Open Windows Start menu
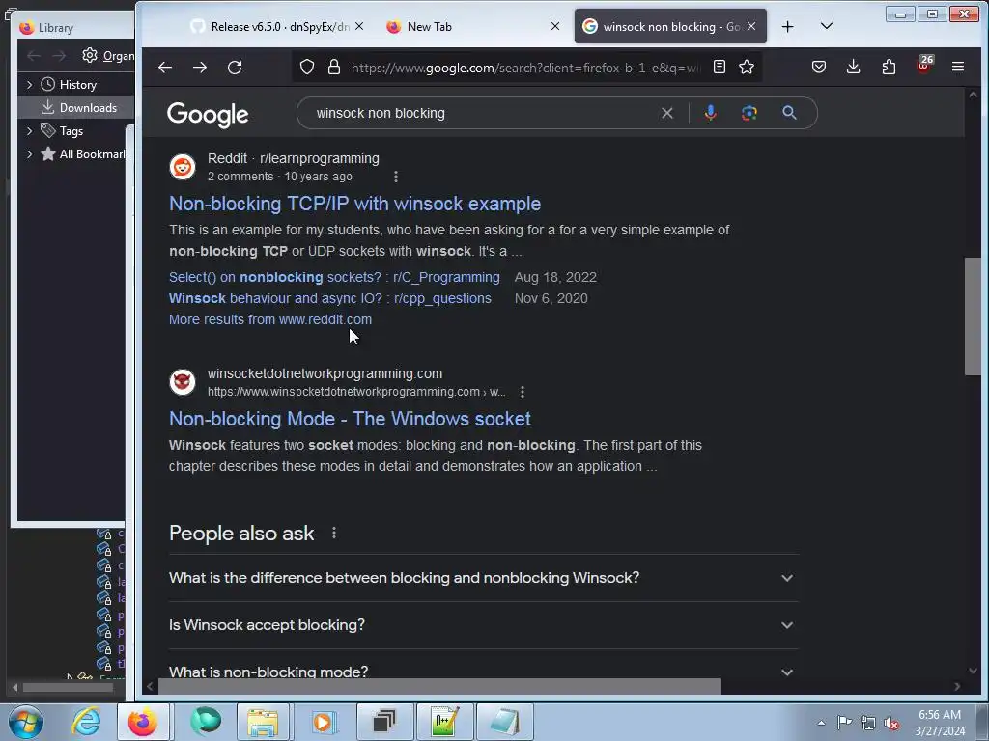Screen dimensions: 989x741 (x=25, y=722)
